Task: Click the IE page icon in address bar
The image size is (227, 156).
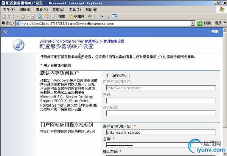Action: click(x=18, y=23)
